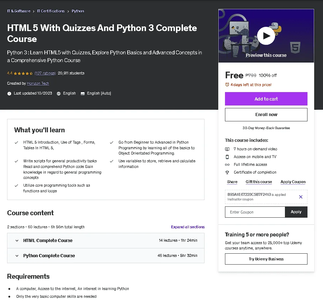Click the star rating icons
323x308 pixels.
23,73
